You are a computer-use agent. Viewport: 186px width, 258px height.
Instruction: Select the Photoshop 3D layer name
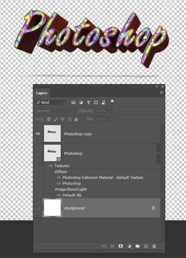coord(73,153)
